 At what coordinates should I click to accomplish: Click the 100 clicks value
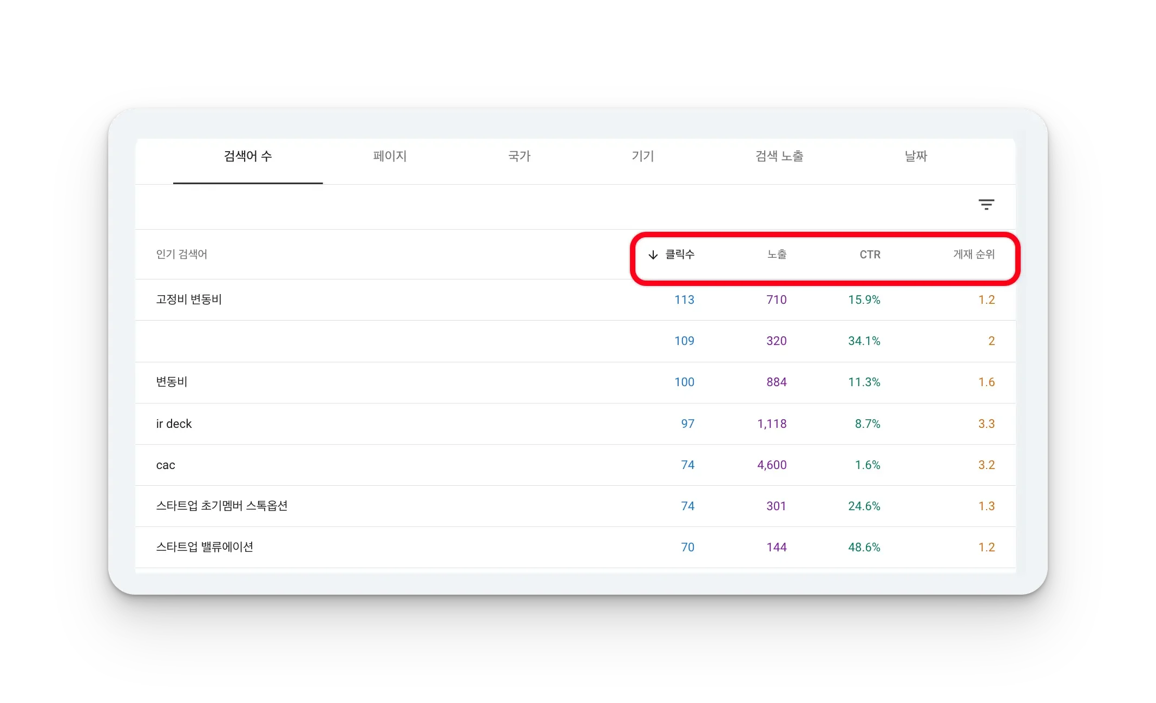click(x=684, y=382)
